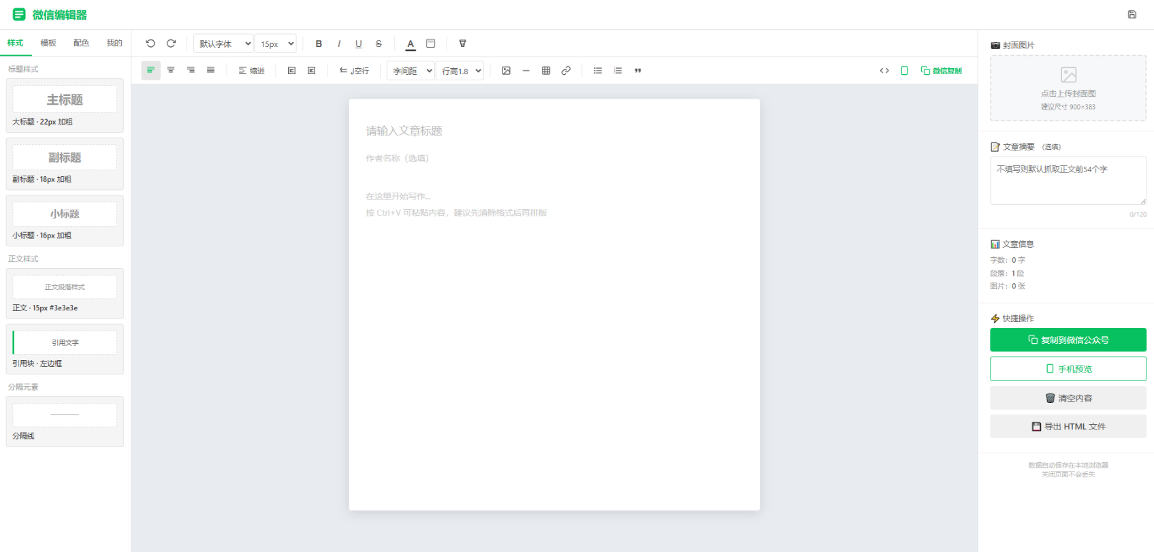Click the article title input field
This screenshot has height=552, width=1154.
pyautogui.click(x=554, y=131)
